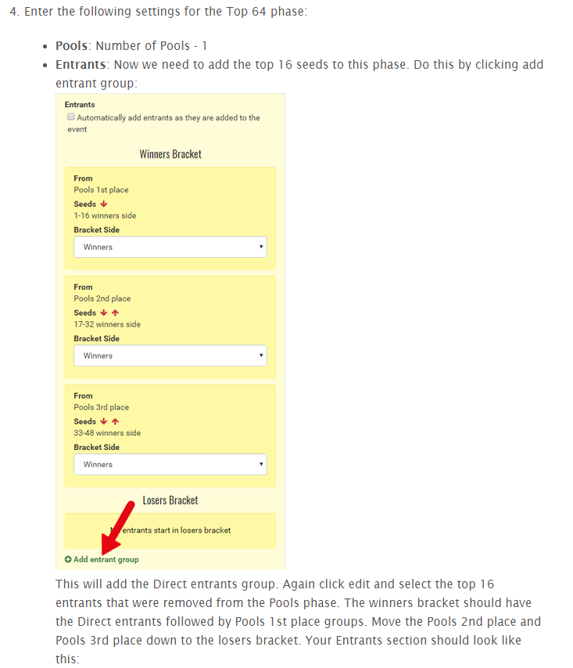Click the 1-16 winners side seeds text
The width and height of the screenshot is (573, 668).
pos(105,216)
